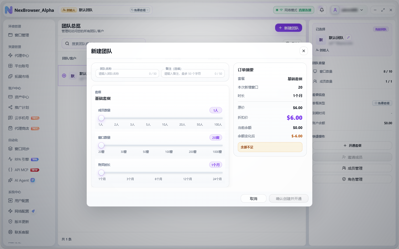Select the 12个月 duration mark
Viewport: 399px width, 249px height.
187,179
